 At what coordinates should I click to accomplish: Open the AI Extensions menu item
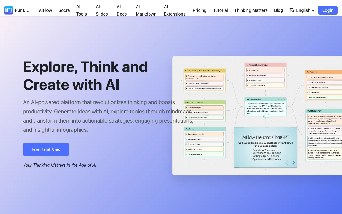coord(175,10)
